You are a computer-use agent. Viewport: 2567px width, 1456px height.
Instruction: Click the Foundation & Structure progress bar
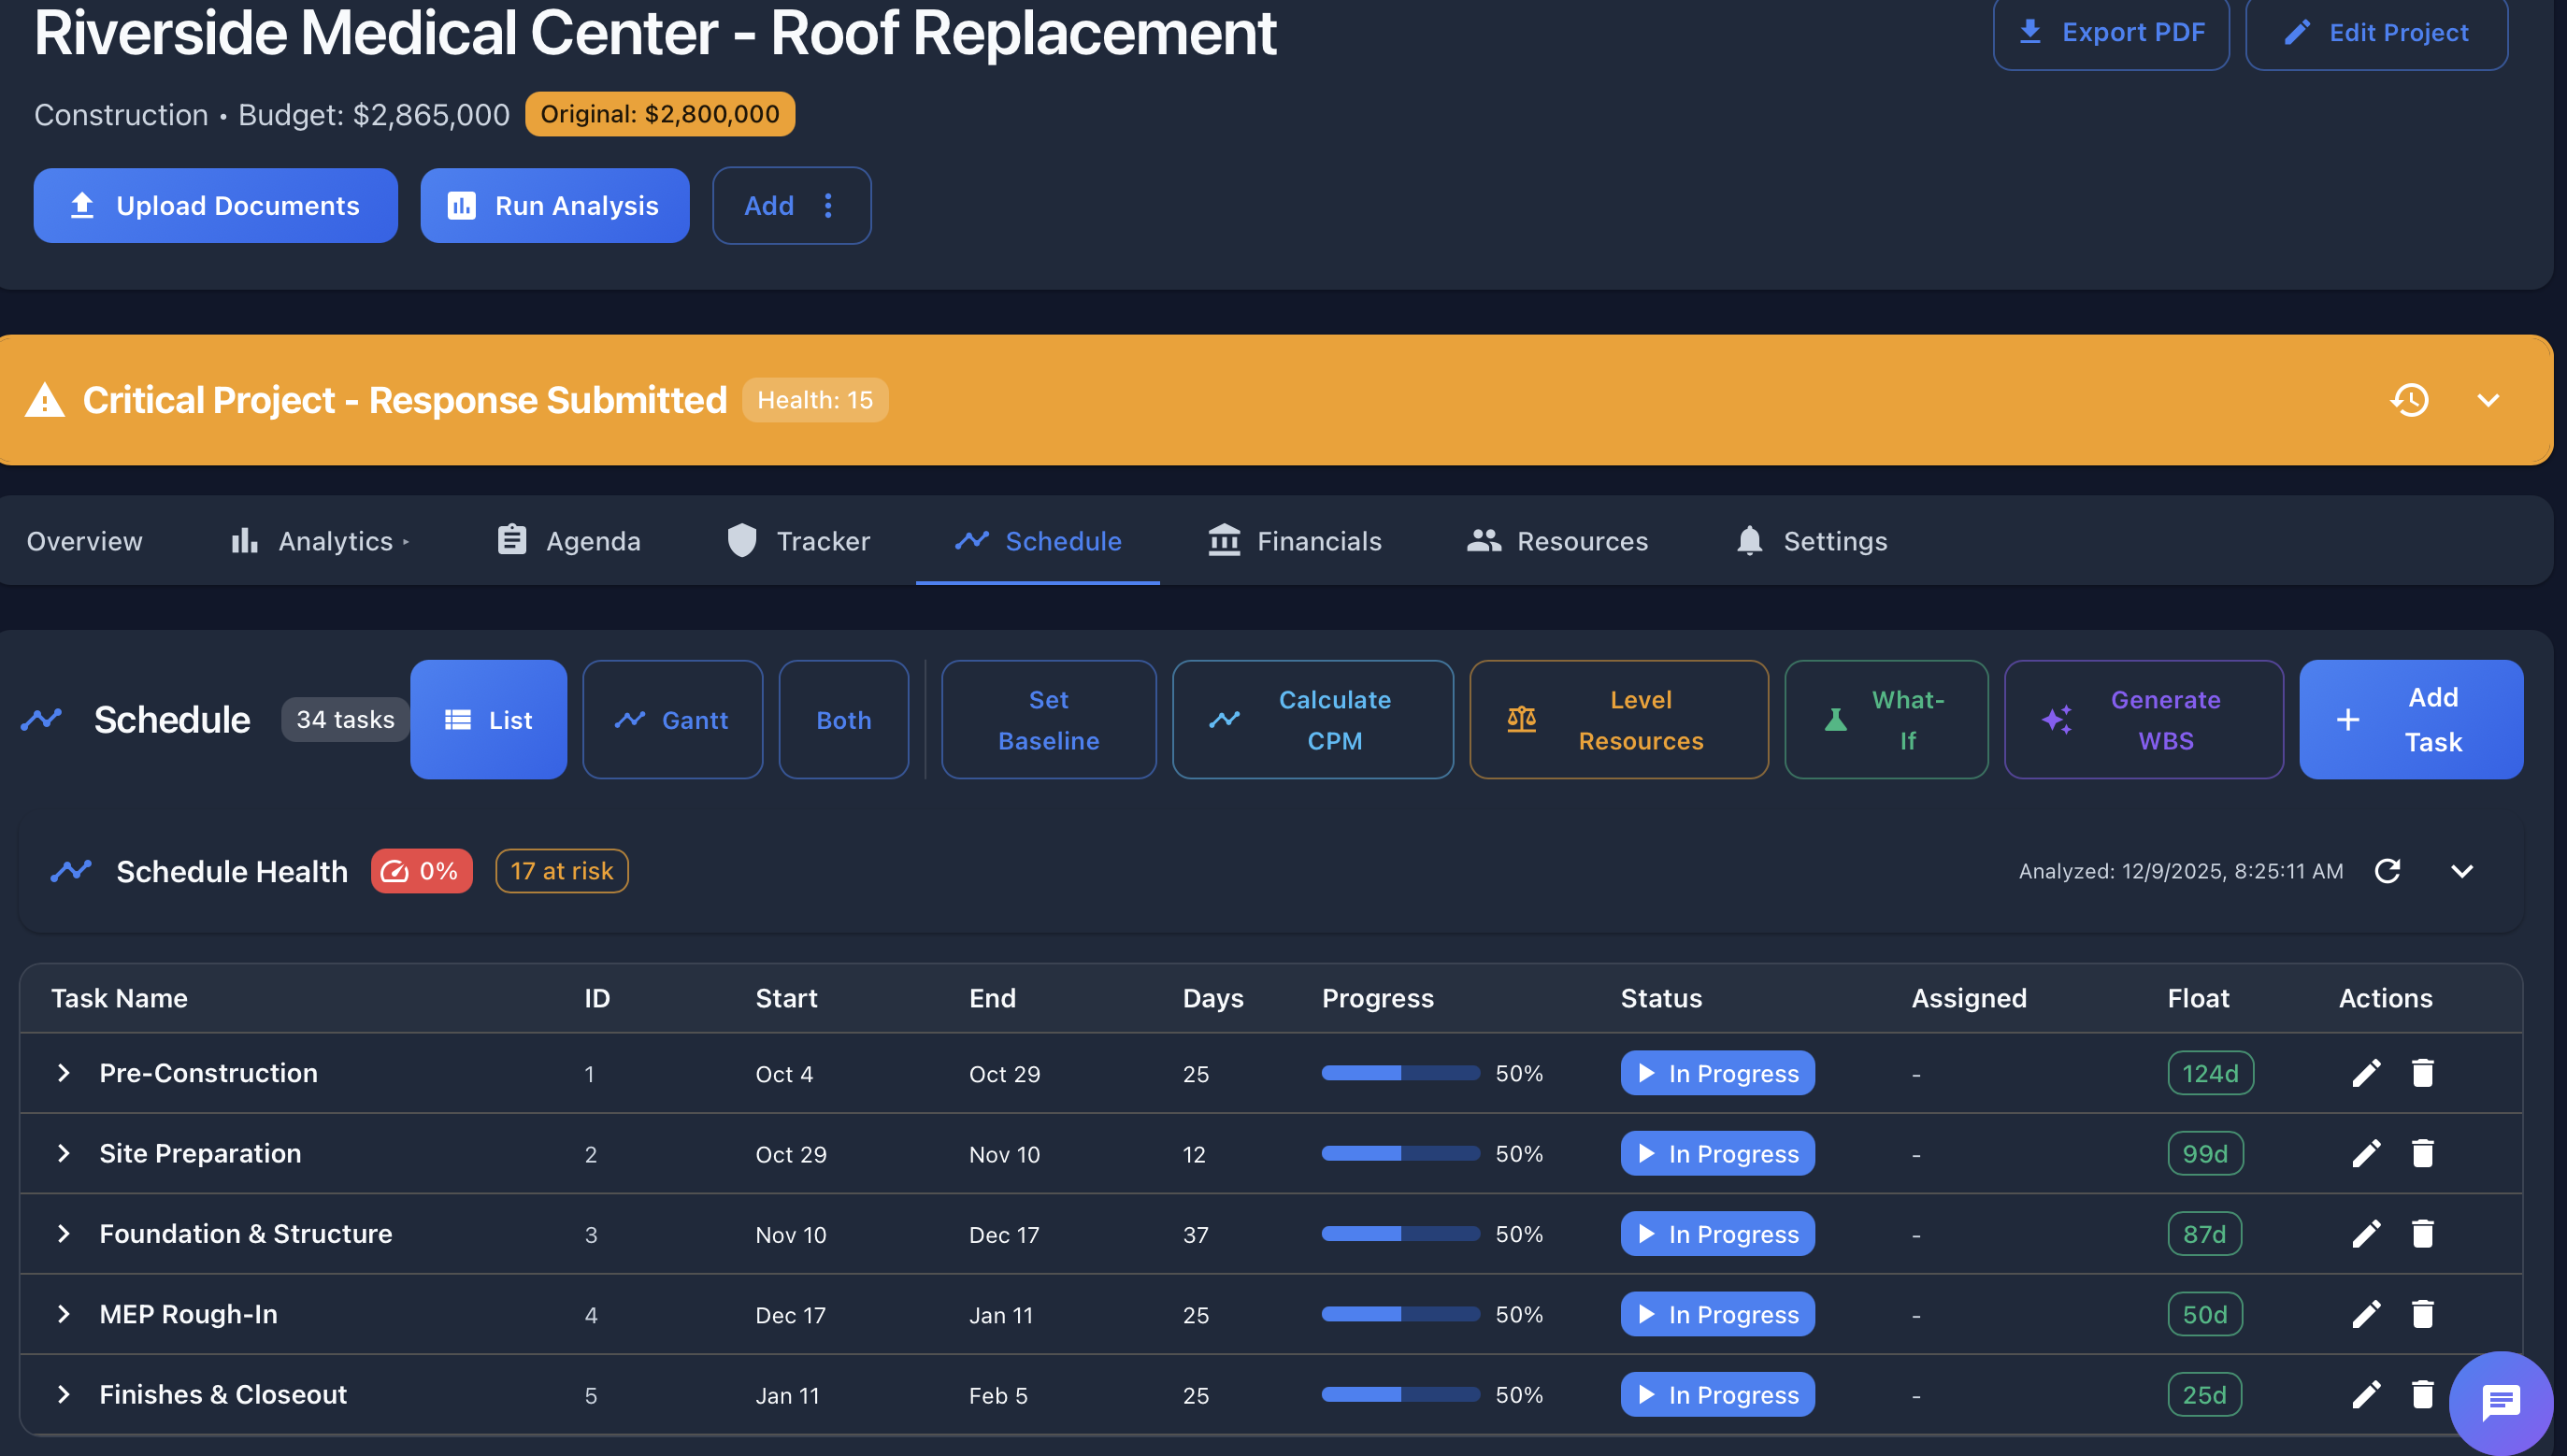1400,1233
